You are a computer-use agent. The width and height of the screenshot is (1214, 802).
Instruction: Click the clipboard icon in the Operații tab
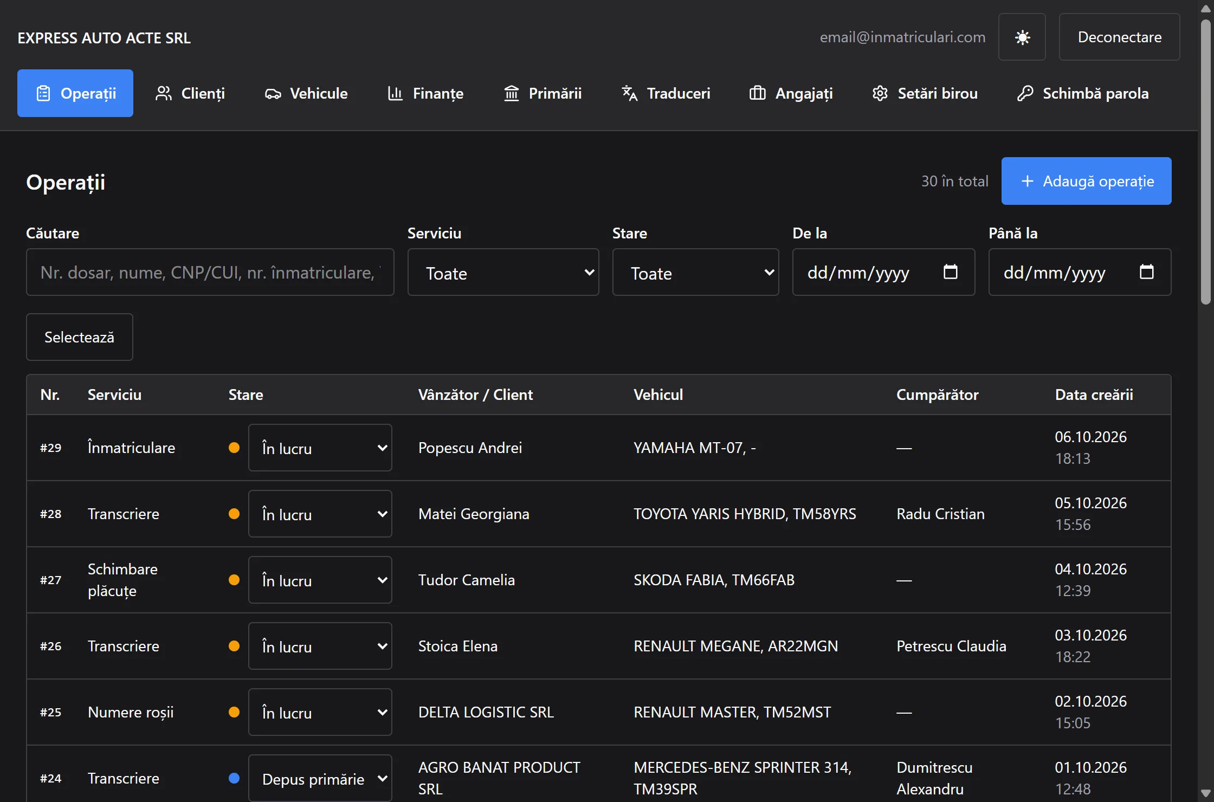43,93
